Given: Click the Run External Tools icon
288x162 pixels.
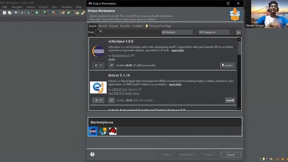Looking at the screenshot, I should pyautogui.click(x=54, y=13).
